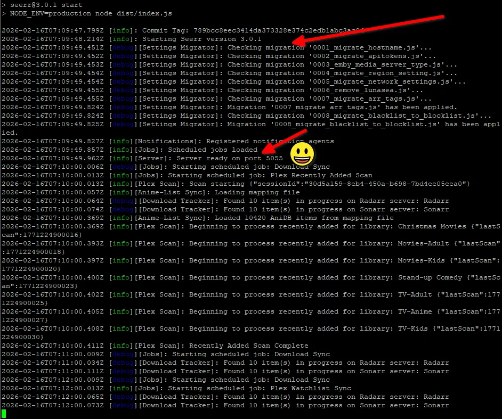Viewport: 502px width, 419px height.
Task: Click timestamp 2026-02-16T07:10:00.006Z
Action: click(x=53, y=167)
